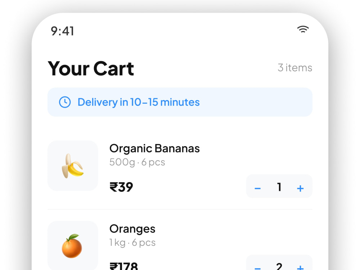Click the 3 items count label
The image size is (360, 270).
(295, 68)
